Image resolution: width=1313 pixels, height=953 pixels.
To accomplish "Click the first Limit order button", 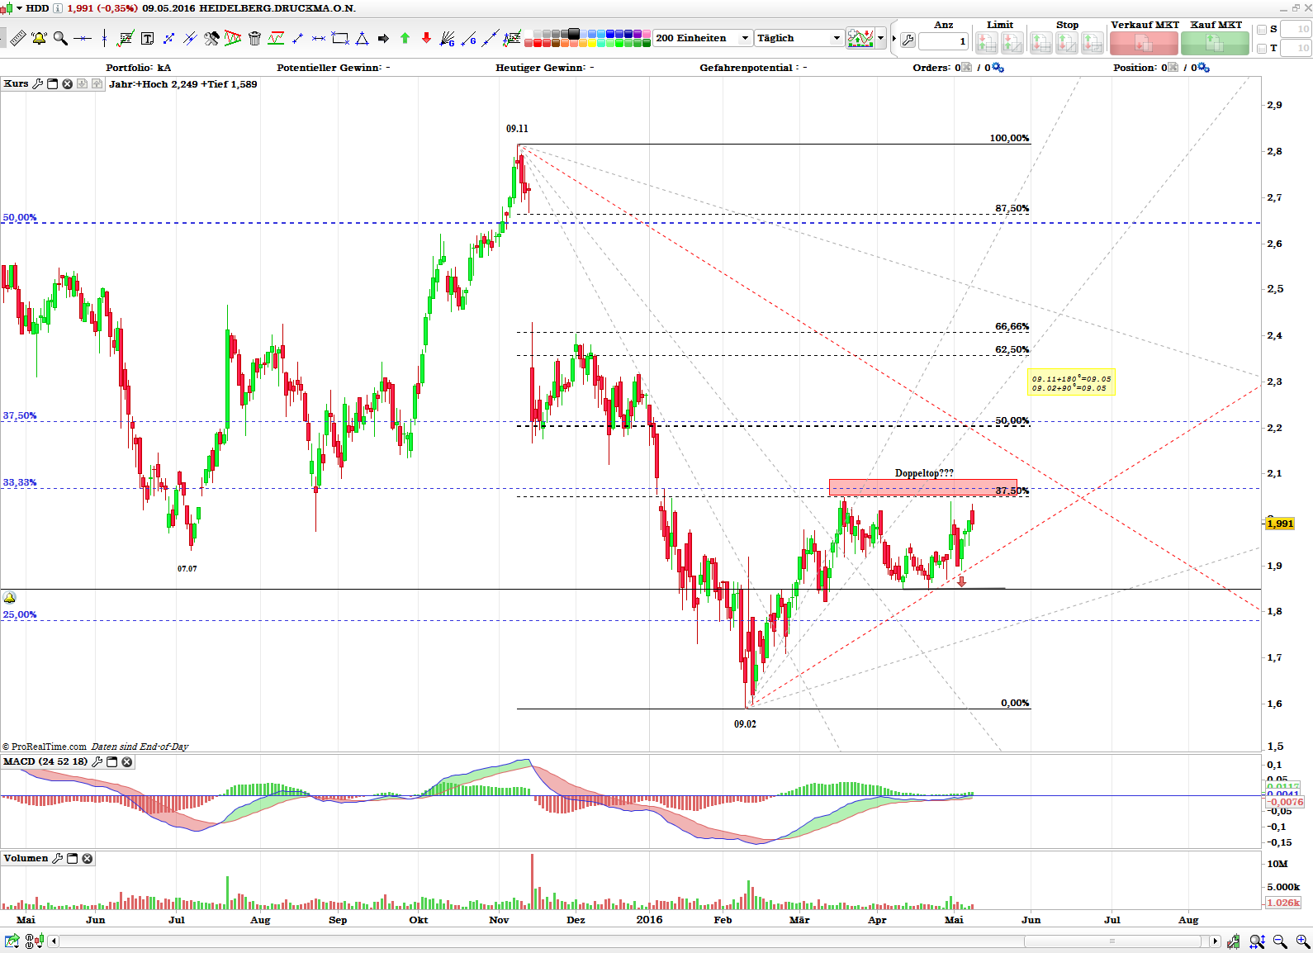I will tap(987, 43).
